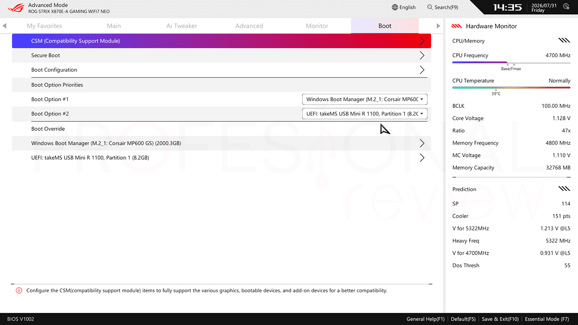Switch to My Favorites tab

[x=44, y=26]
